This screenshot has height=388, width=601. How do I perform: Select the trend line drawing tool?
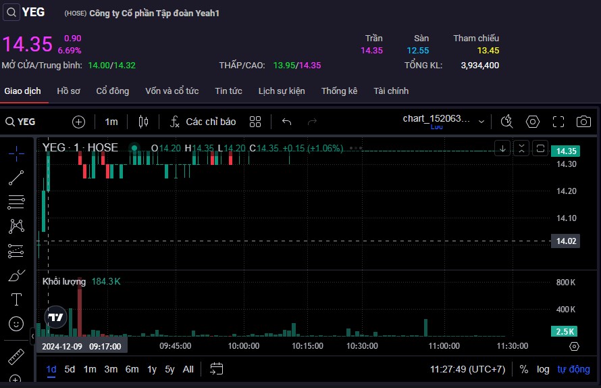[16, 178]
